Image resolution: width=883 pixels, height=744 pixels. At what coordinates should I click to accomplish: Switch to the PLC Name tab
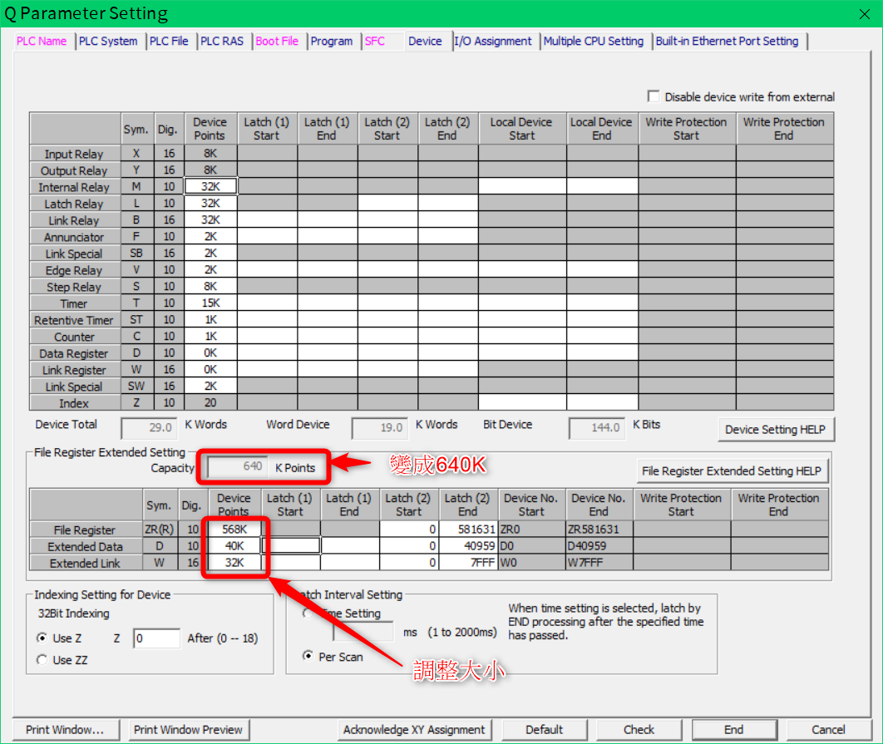[x=42, y=41]
